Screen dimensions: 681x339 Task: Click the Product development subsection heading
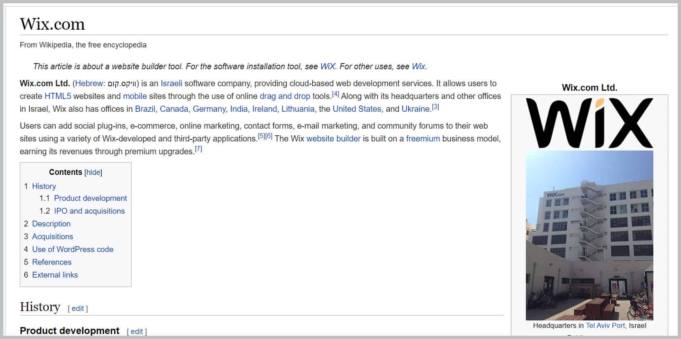pos(70,331)
